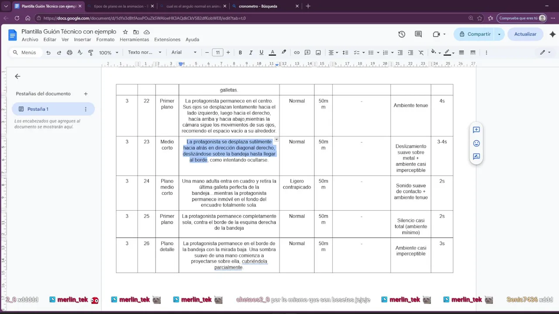The height and width of the screenshot is (314, 559).
Task: Click the Compartir button
Action: [474, 34]
